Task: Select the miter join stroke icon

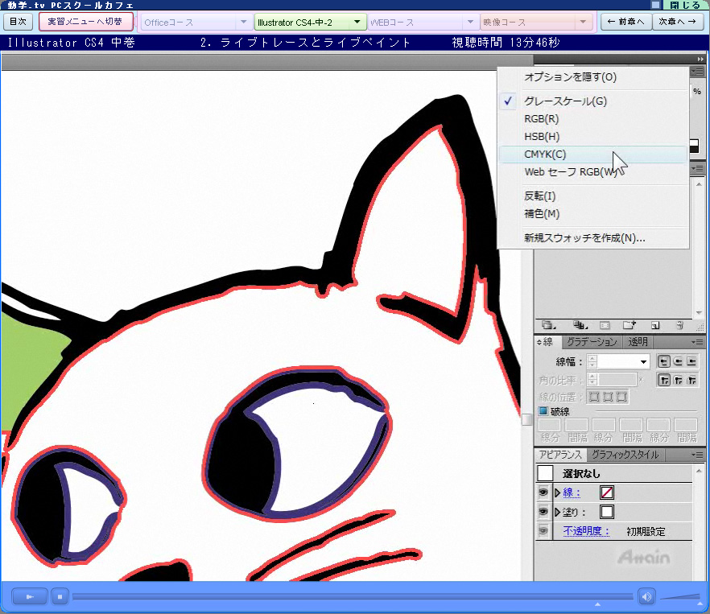Action: (x=664, y=380)
